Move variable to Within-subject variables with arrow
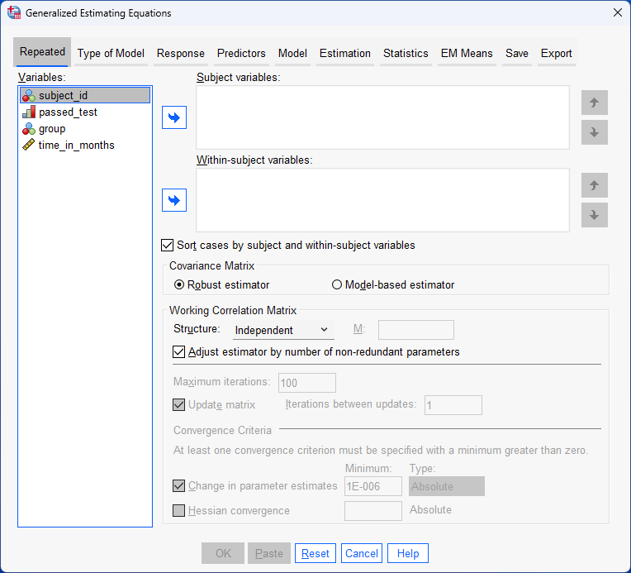This screenshot has height=573, width=631. (x=174, y=200)
